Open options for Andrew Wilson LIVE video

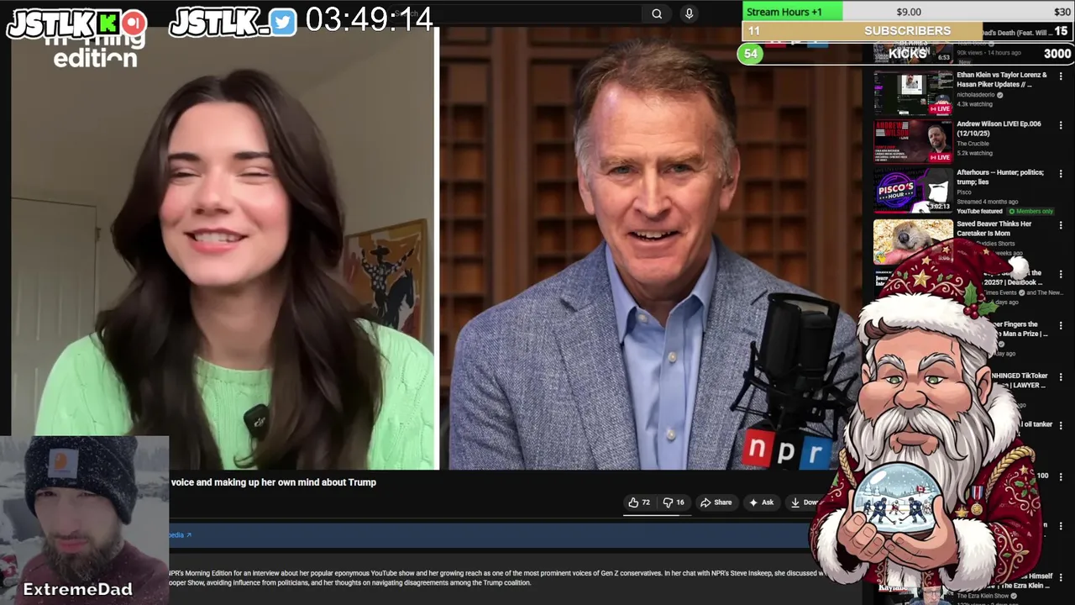coord(1061,125)
